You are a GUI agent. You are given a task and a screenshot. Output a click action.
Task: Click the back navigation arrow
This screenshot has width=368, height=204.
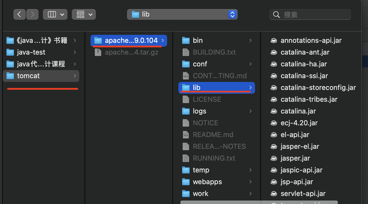(20, 14)
